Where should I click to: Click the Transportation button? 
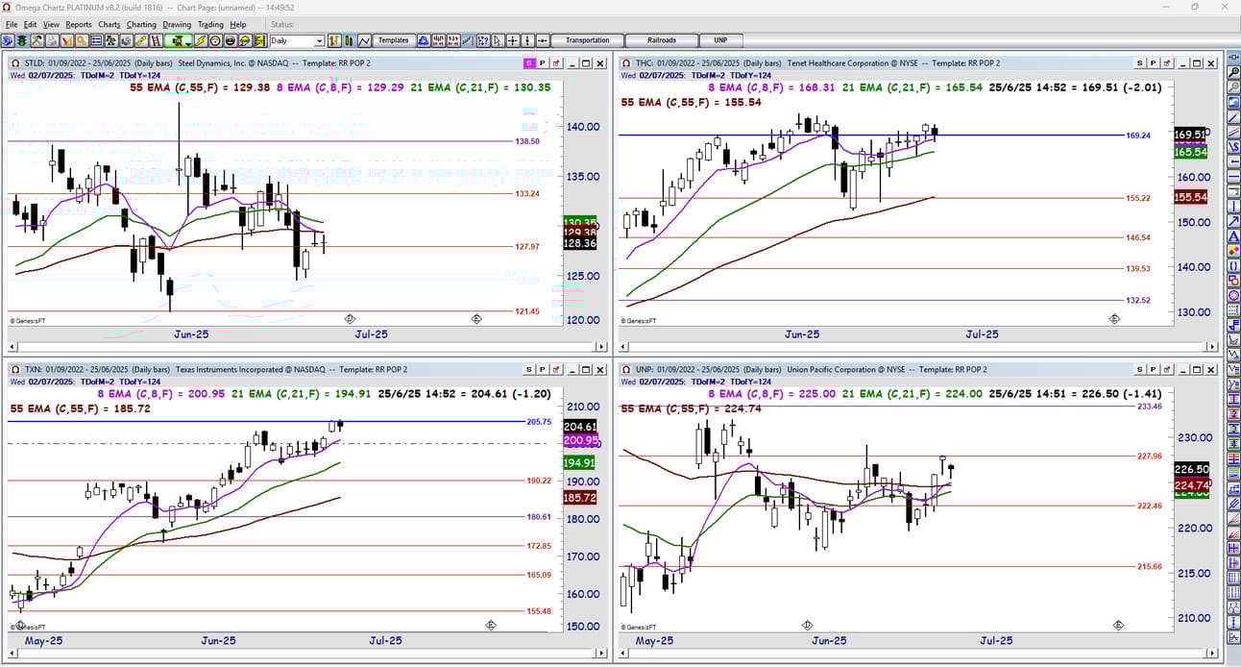pyautogui.click(x=587, y=40)
